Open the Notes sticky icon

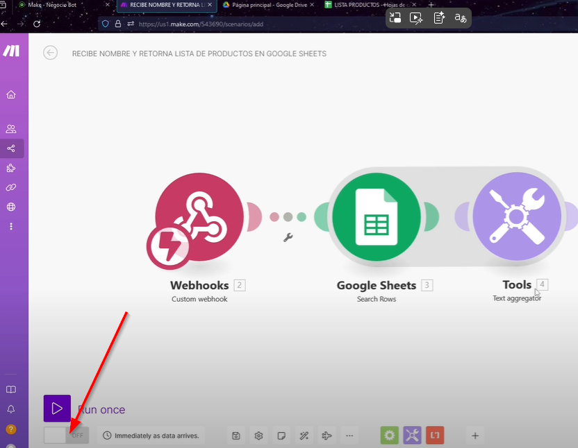281,436
